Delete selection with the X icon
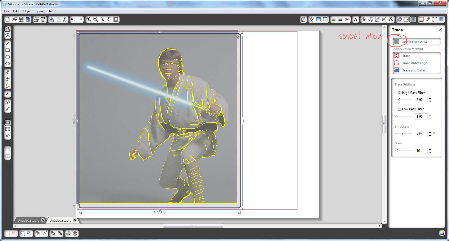This screenshot has height=241, width=449. [45, 233]
